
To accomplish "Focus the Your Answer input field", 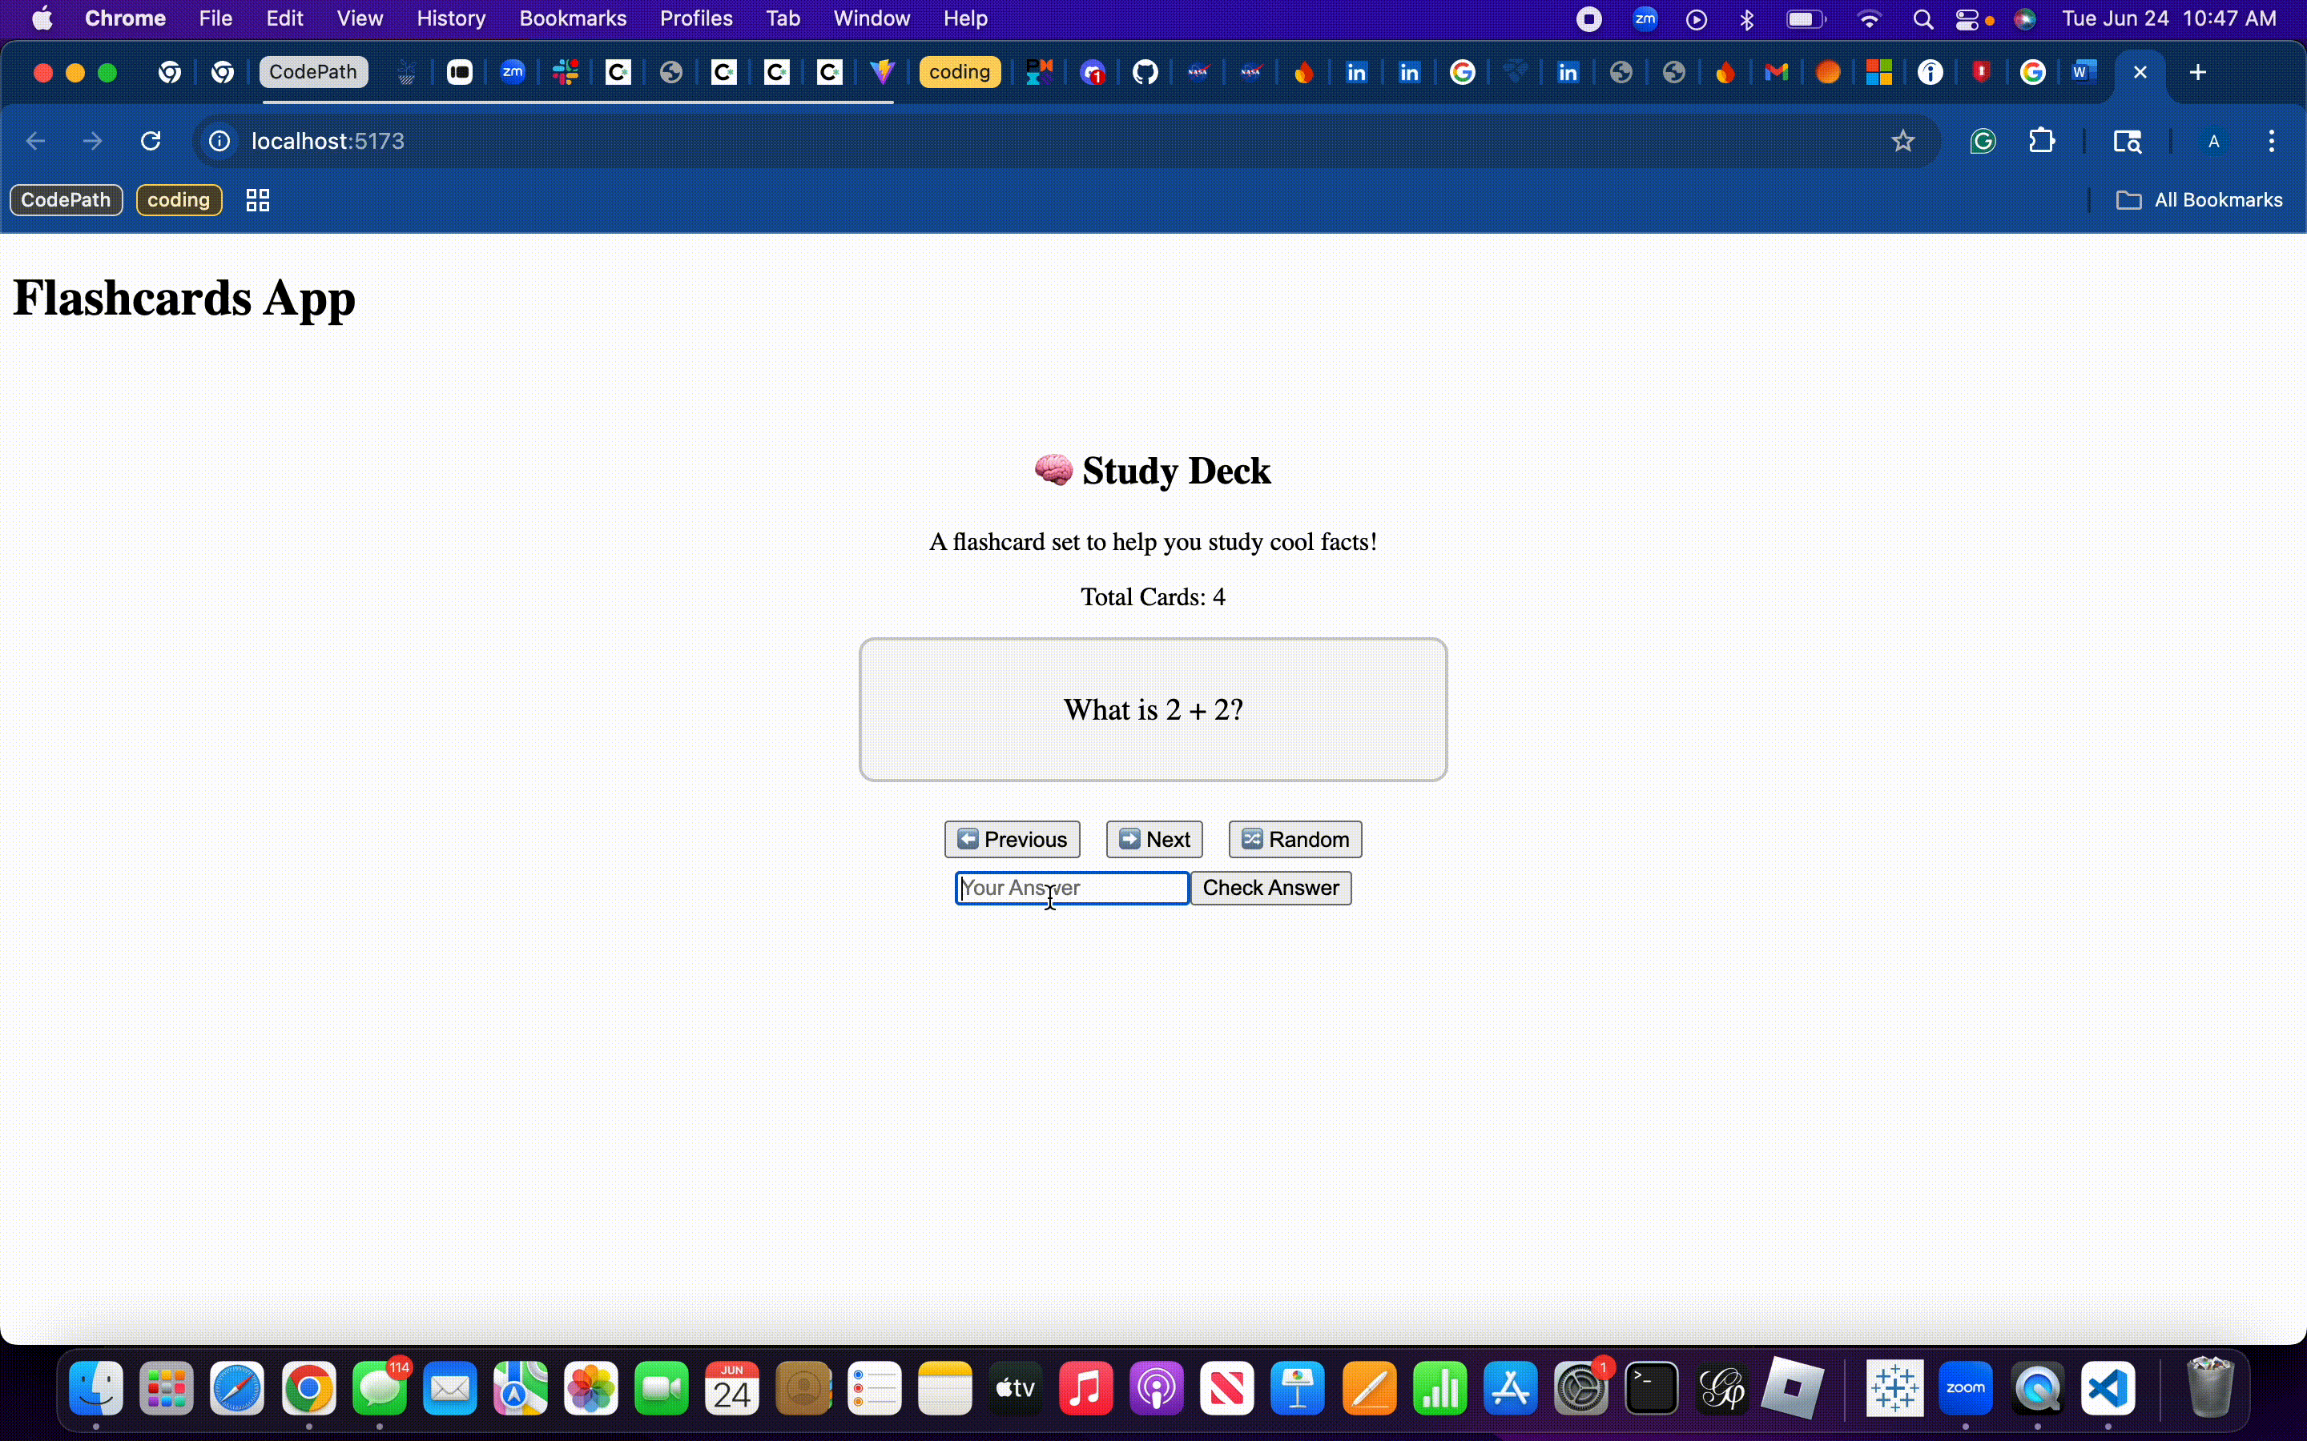I will [x=1072, y=887].
